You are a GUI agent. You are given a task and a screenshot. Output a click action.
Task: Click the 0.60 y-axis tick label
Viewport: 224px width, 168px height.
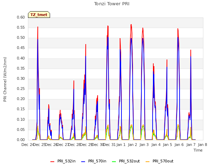pyautogui.click(x=21, y=17)
